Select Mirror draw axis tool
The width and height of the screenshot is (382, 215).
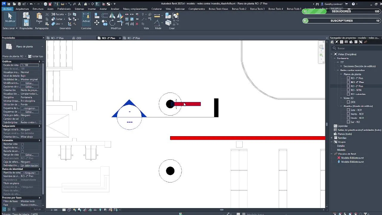click(x=120, y=16)
